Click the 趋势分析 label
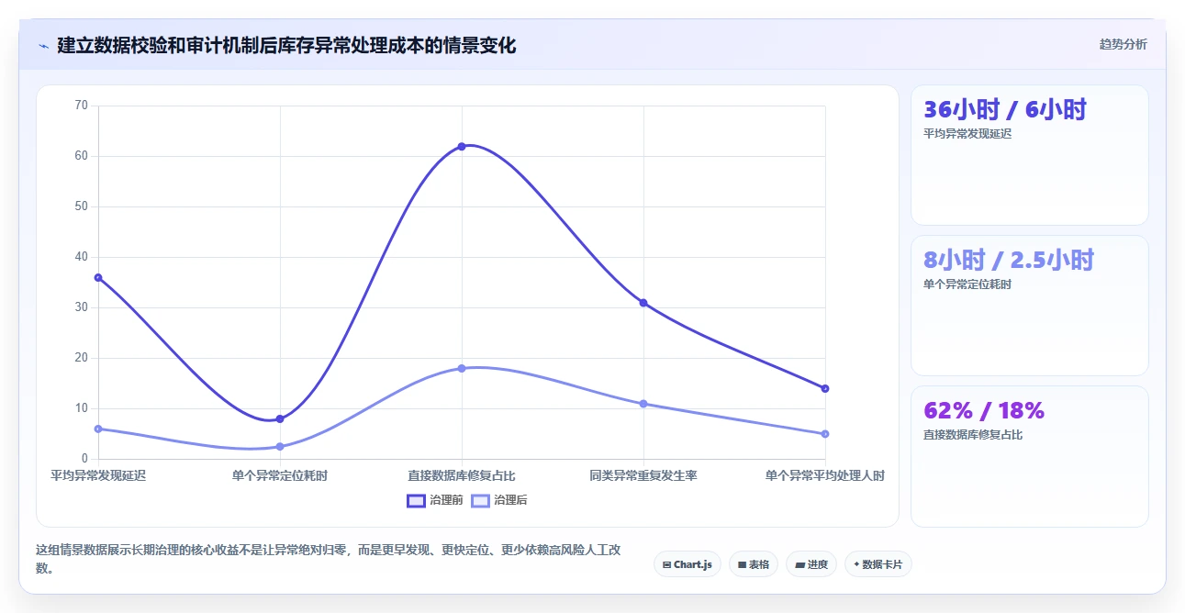This screenshot has height=613, width=1185. point(1124,44)
